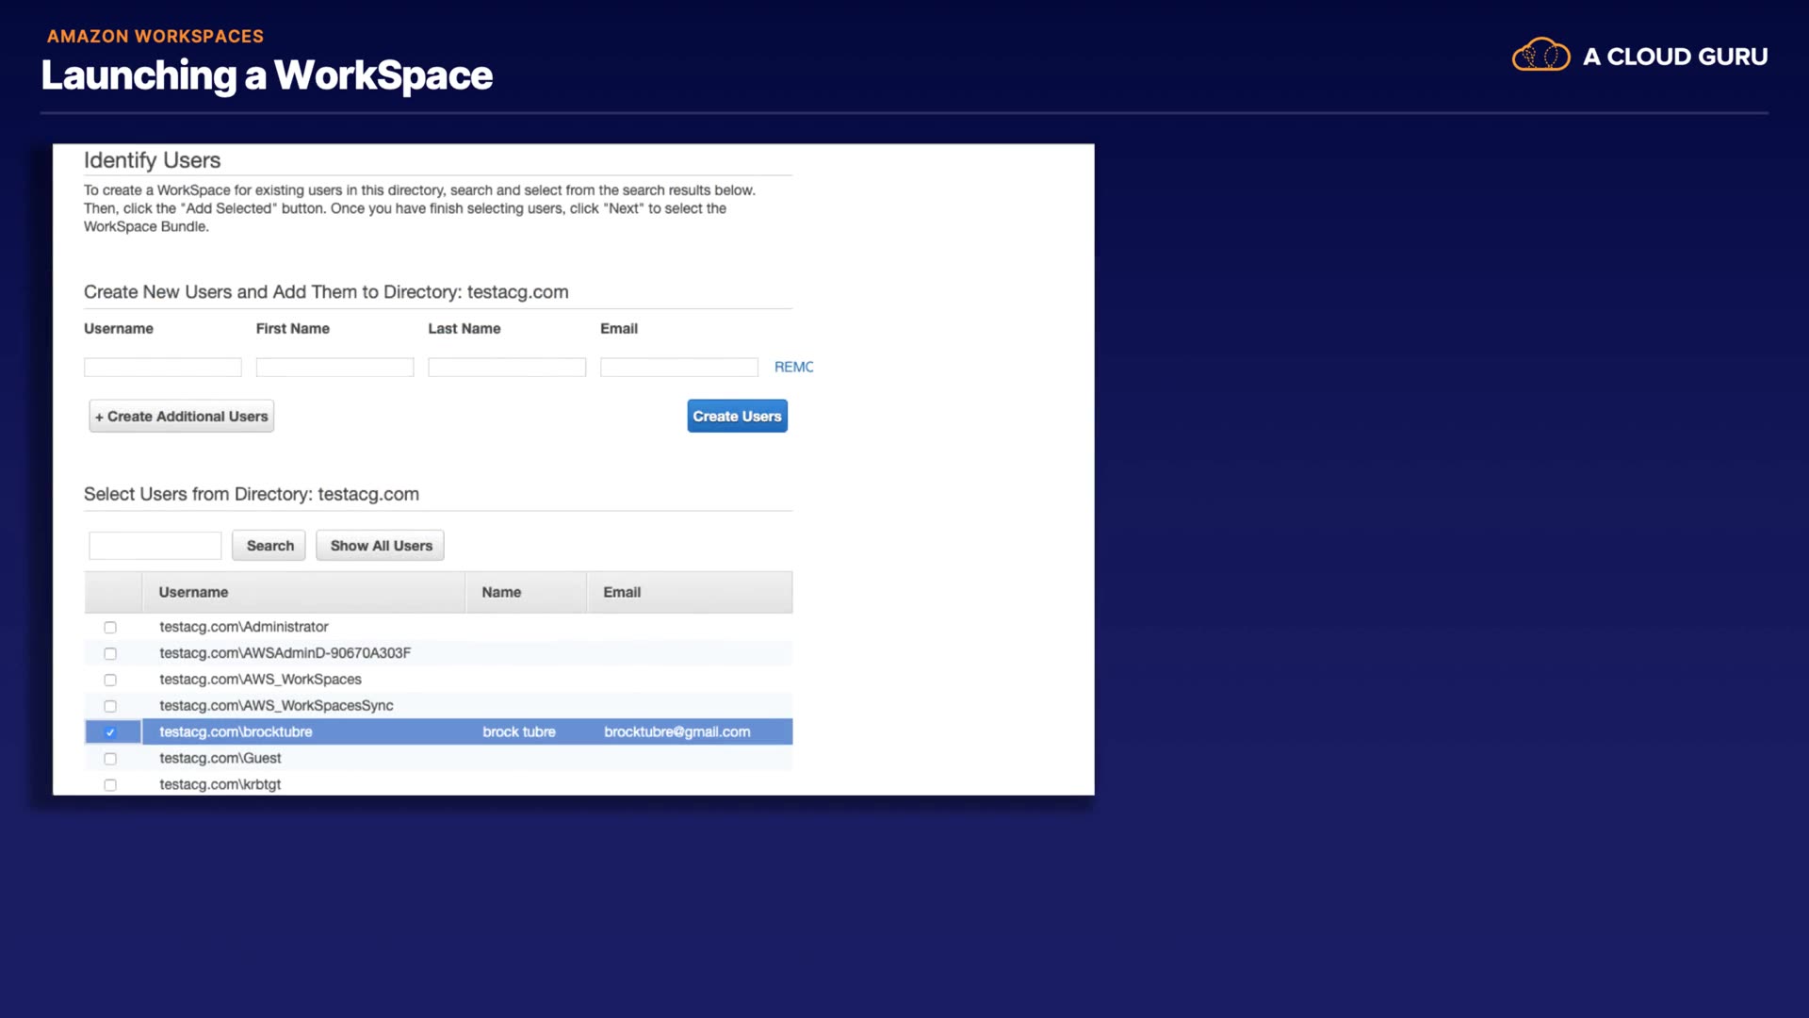Click the REMC remove link
This screenshot has width=1809, height=1018.
[793, 368]
